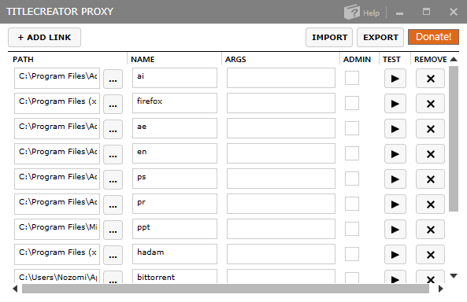Image resolution: width=467 pixels, height=302 pixels.
Task: Click the horizontal scrollbar left arrow
Action: [x=15, y=289]
